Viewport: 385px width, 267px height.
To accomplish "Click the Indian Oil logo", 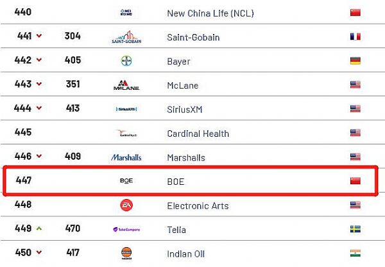I will pos(126,254).
